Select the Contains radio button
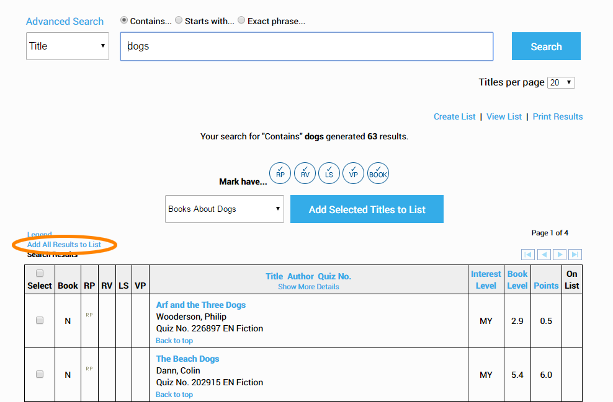The height and width of the screenshot is (402, 613). click(x=124, y=20)
